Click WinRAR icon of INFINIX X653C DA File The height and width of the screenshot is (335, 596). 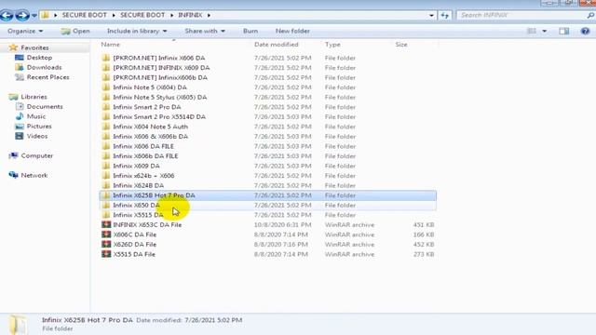click(x=106, y=225)
